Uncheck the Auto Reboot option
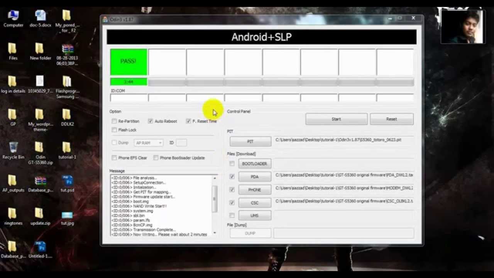The image size is (494, 278). (151, 121)
